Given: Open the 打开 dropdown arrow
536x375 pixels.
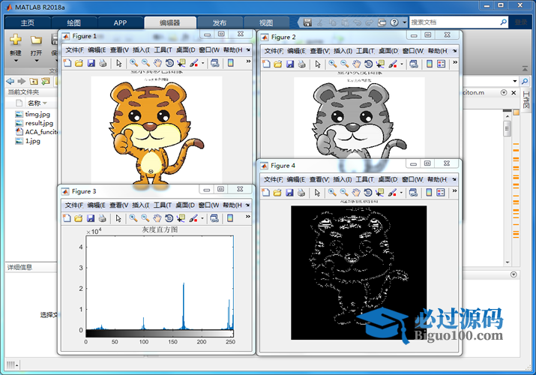Looking at the screenshot, I should coord(36,61).
